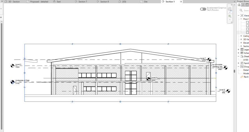Screen dimensions: 249x132
Task: Switch to the Section 7 tab
Action: pyautogui.click(x=81, y=2)
